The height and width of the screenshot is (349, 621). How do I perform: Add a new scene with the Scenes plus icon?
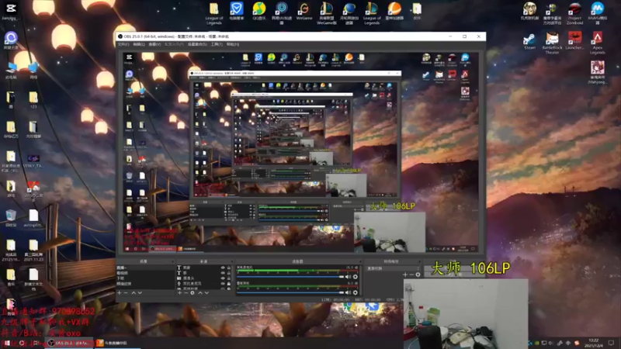tap(120, 293)
